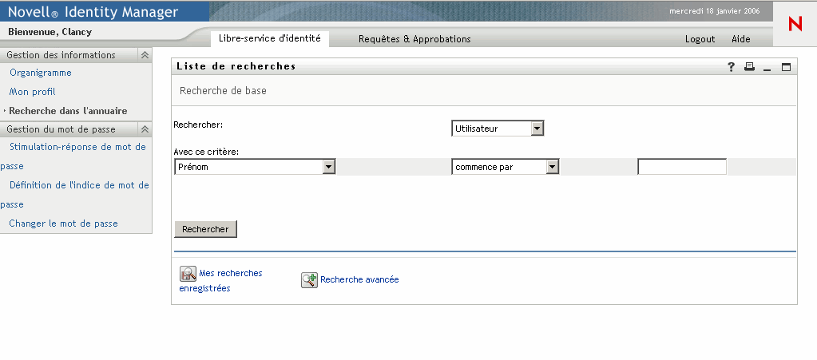Screen dimensions: 817x360
Task: Click the Gestion des informations header text
Action: [x=61, y=55]
